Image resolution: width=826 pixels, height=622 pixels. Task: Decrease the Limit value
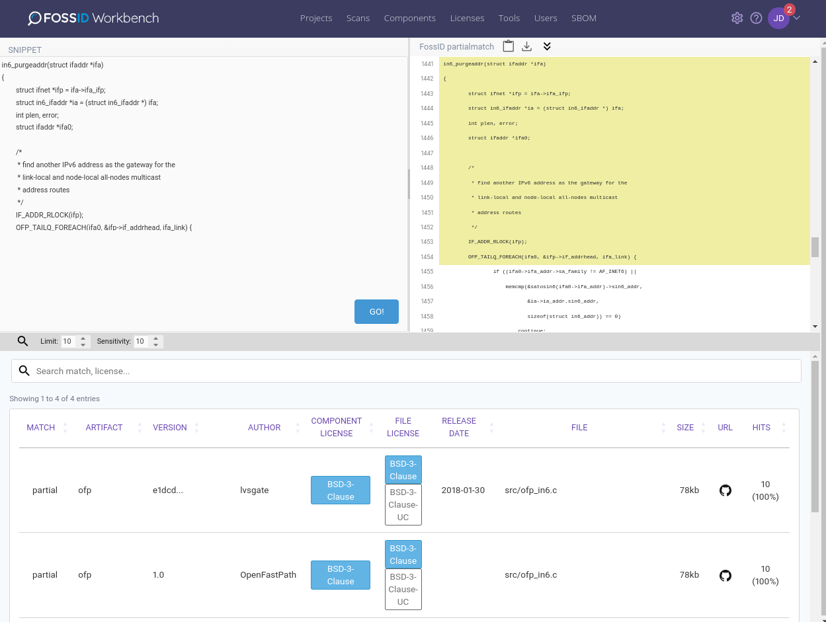click(x=83, y=344)
